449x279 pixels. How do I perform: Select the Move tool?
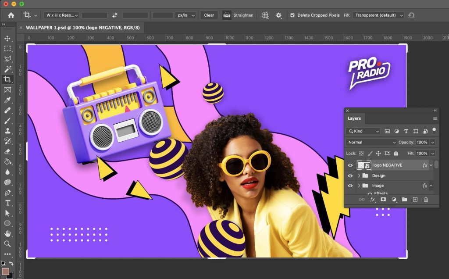7,39
